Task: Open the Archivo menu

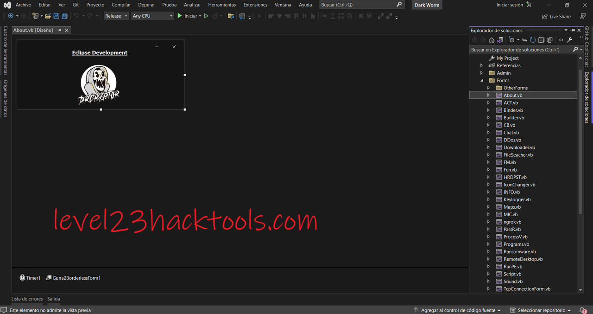Action: click(23, 5)
